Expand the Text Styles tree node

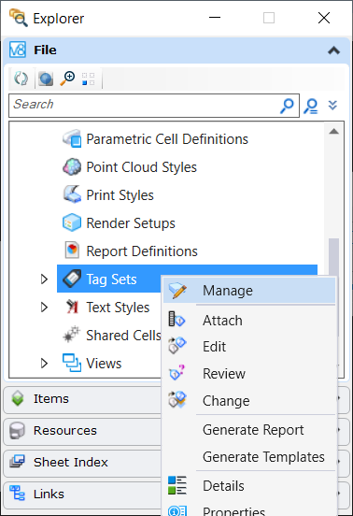coord(44,308)
